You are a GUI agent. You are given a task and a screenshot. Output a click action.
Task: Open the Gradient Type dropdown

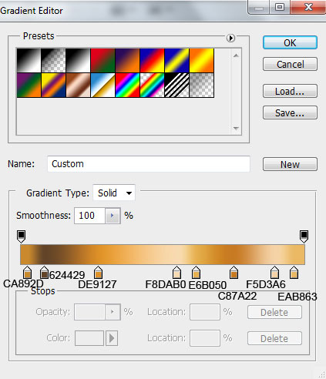pos(114,193)
